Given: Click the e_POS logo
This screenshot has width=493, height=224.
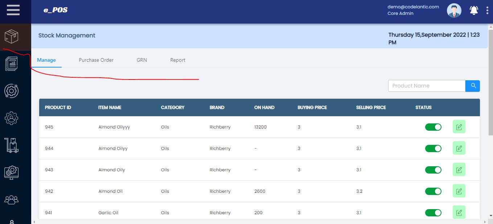Looking at the screenshot, I should tap(56, 10).
